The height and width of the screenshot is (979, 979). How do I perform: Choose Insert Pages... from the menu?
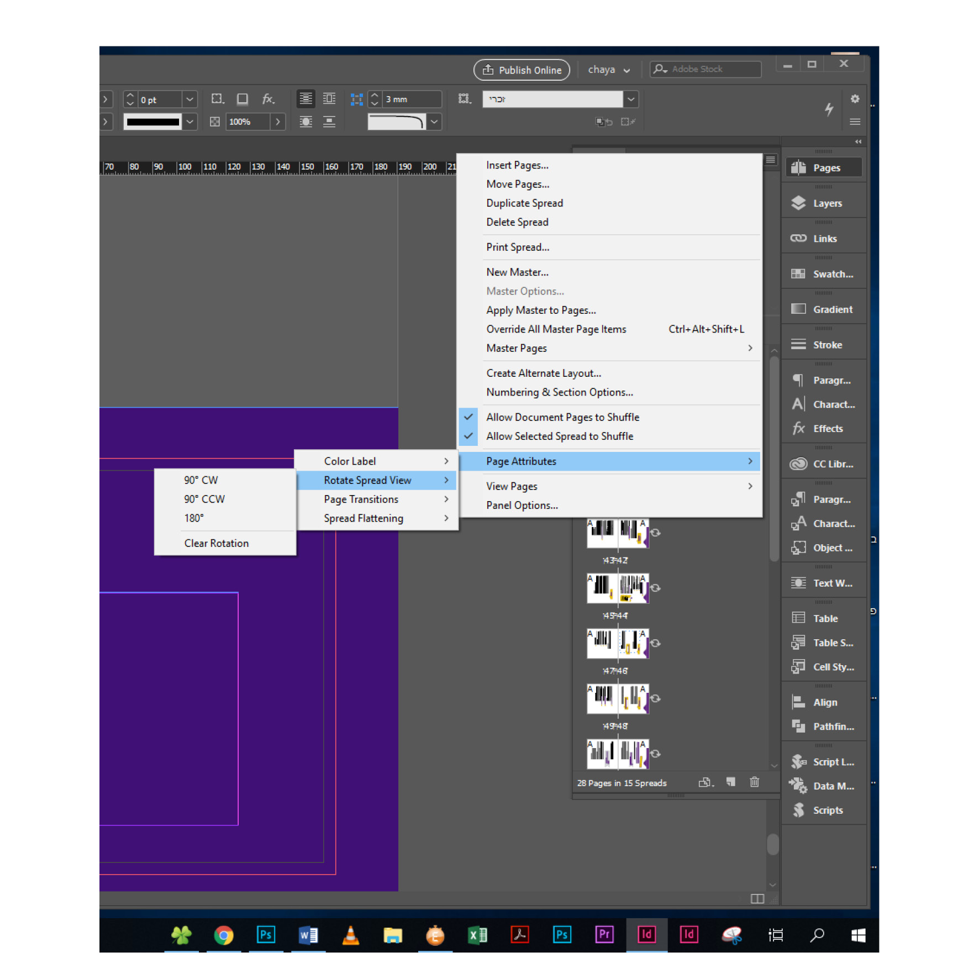609,165
